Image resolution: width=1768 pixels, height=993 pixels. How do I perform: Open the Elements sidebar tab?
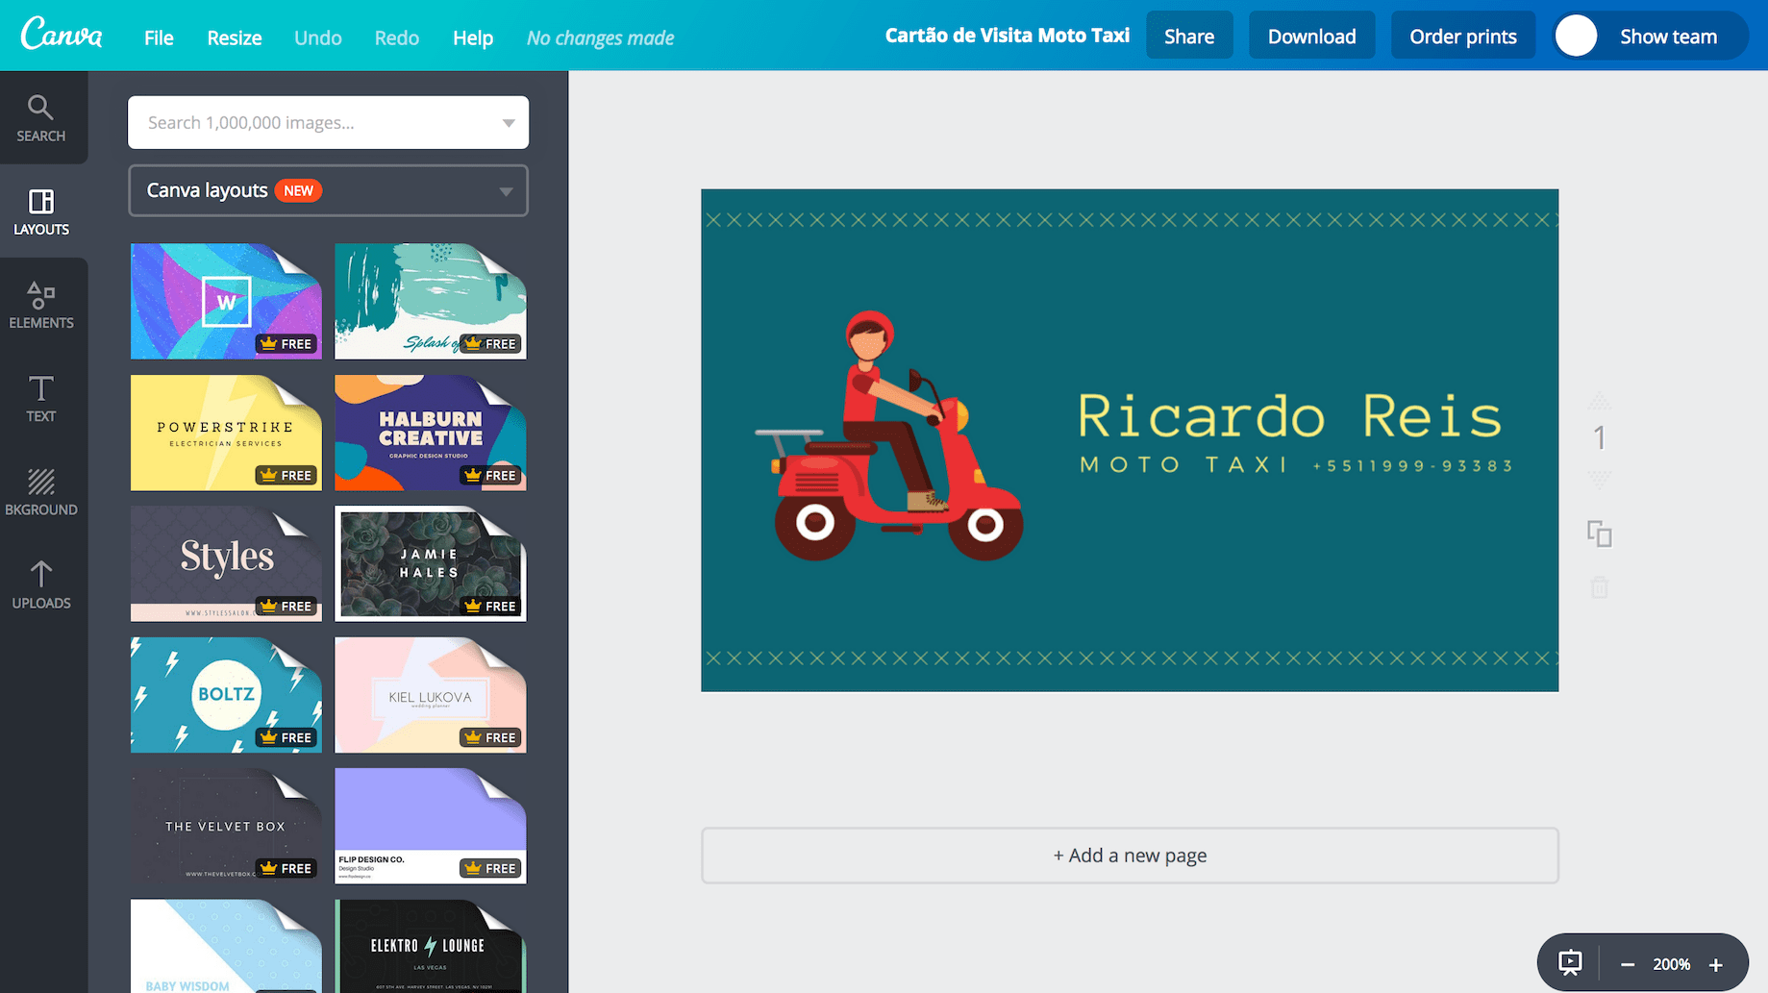pyautogui.click(x=41, y=305)
